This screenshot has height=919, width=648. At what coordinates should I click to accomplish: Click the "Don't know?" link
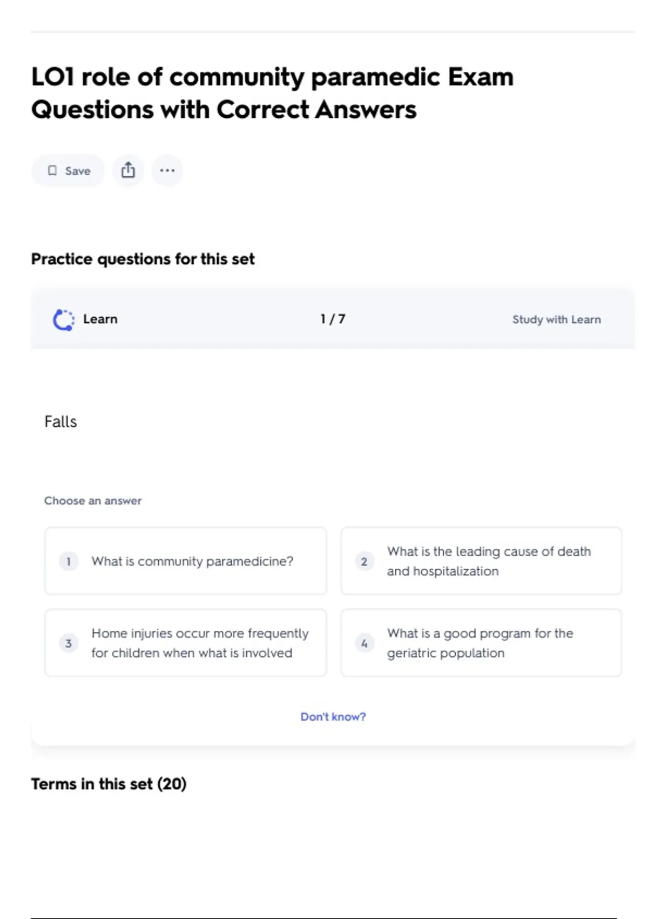pyautogui.click(x=333, y=717)
